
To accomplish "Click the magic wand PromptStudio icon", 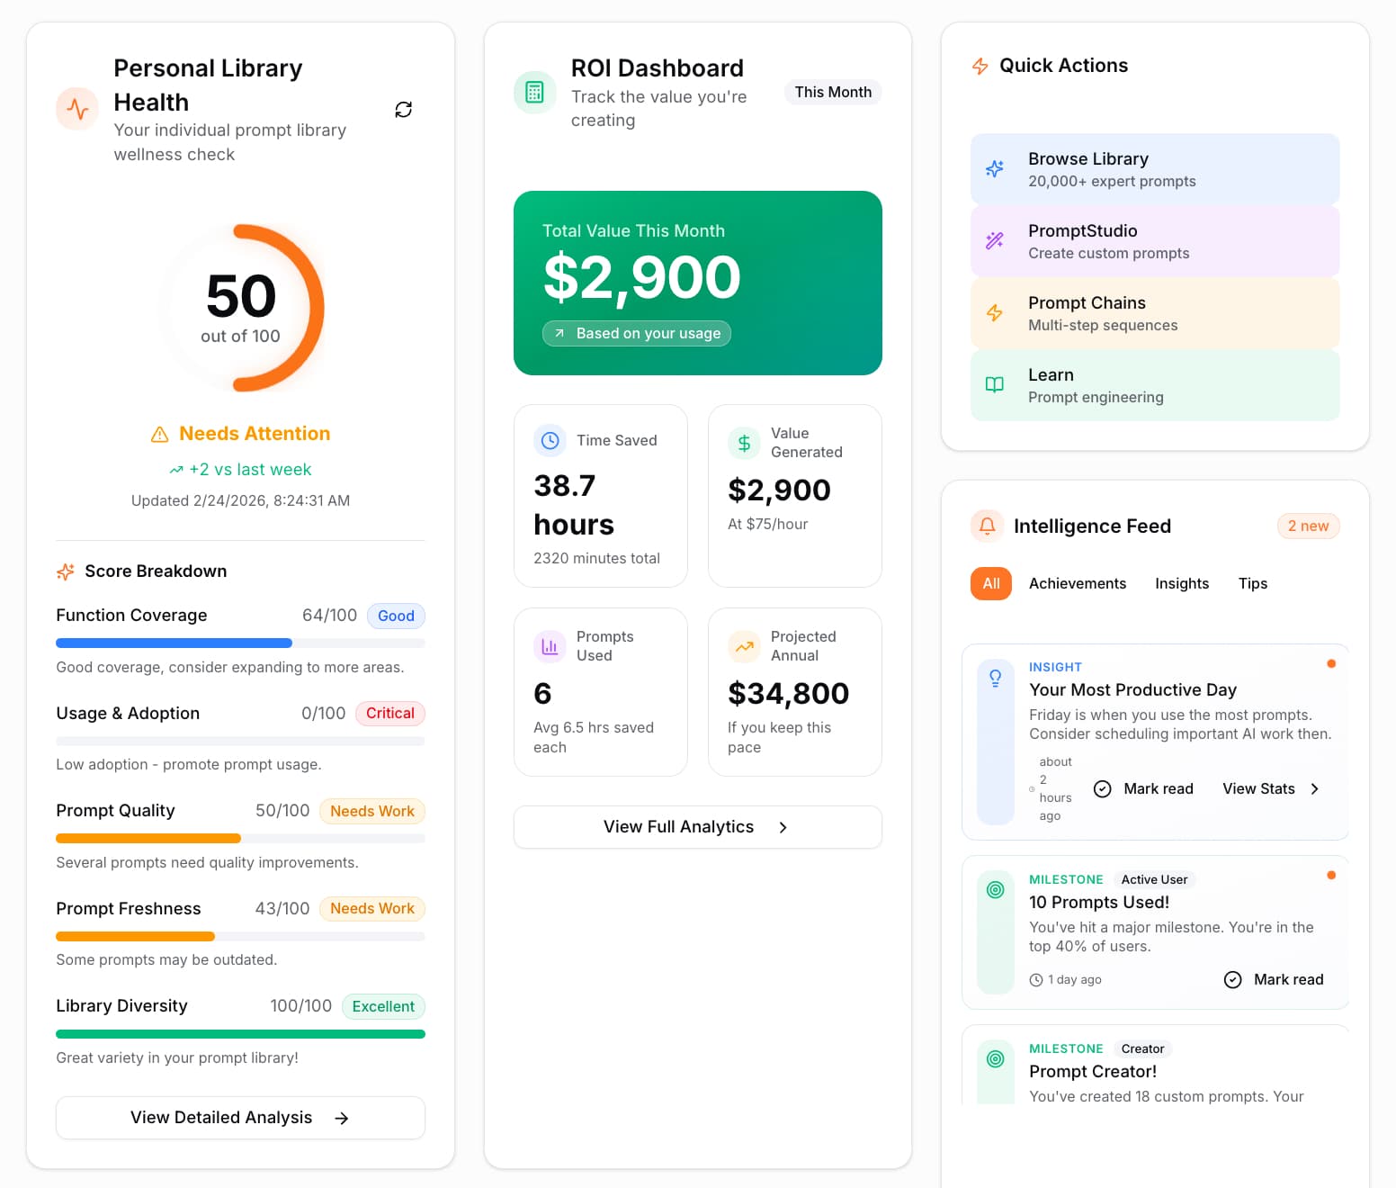I will pyautogui.click(x=994, y=241).
